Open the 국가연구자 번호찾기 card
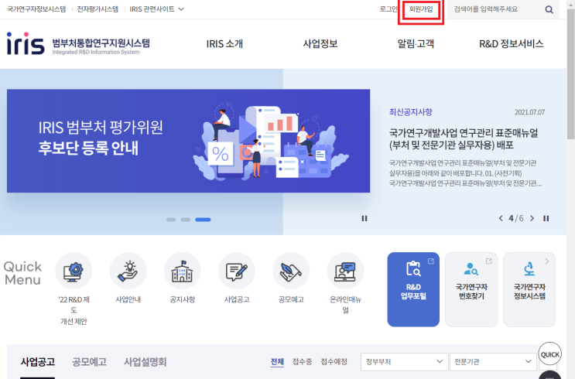 click(471, 289)
